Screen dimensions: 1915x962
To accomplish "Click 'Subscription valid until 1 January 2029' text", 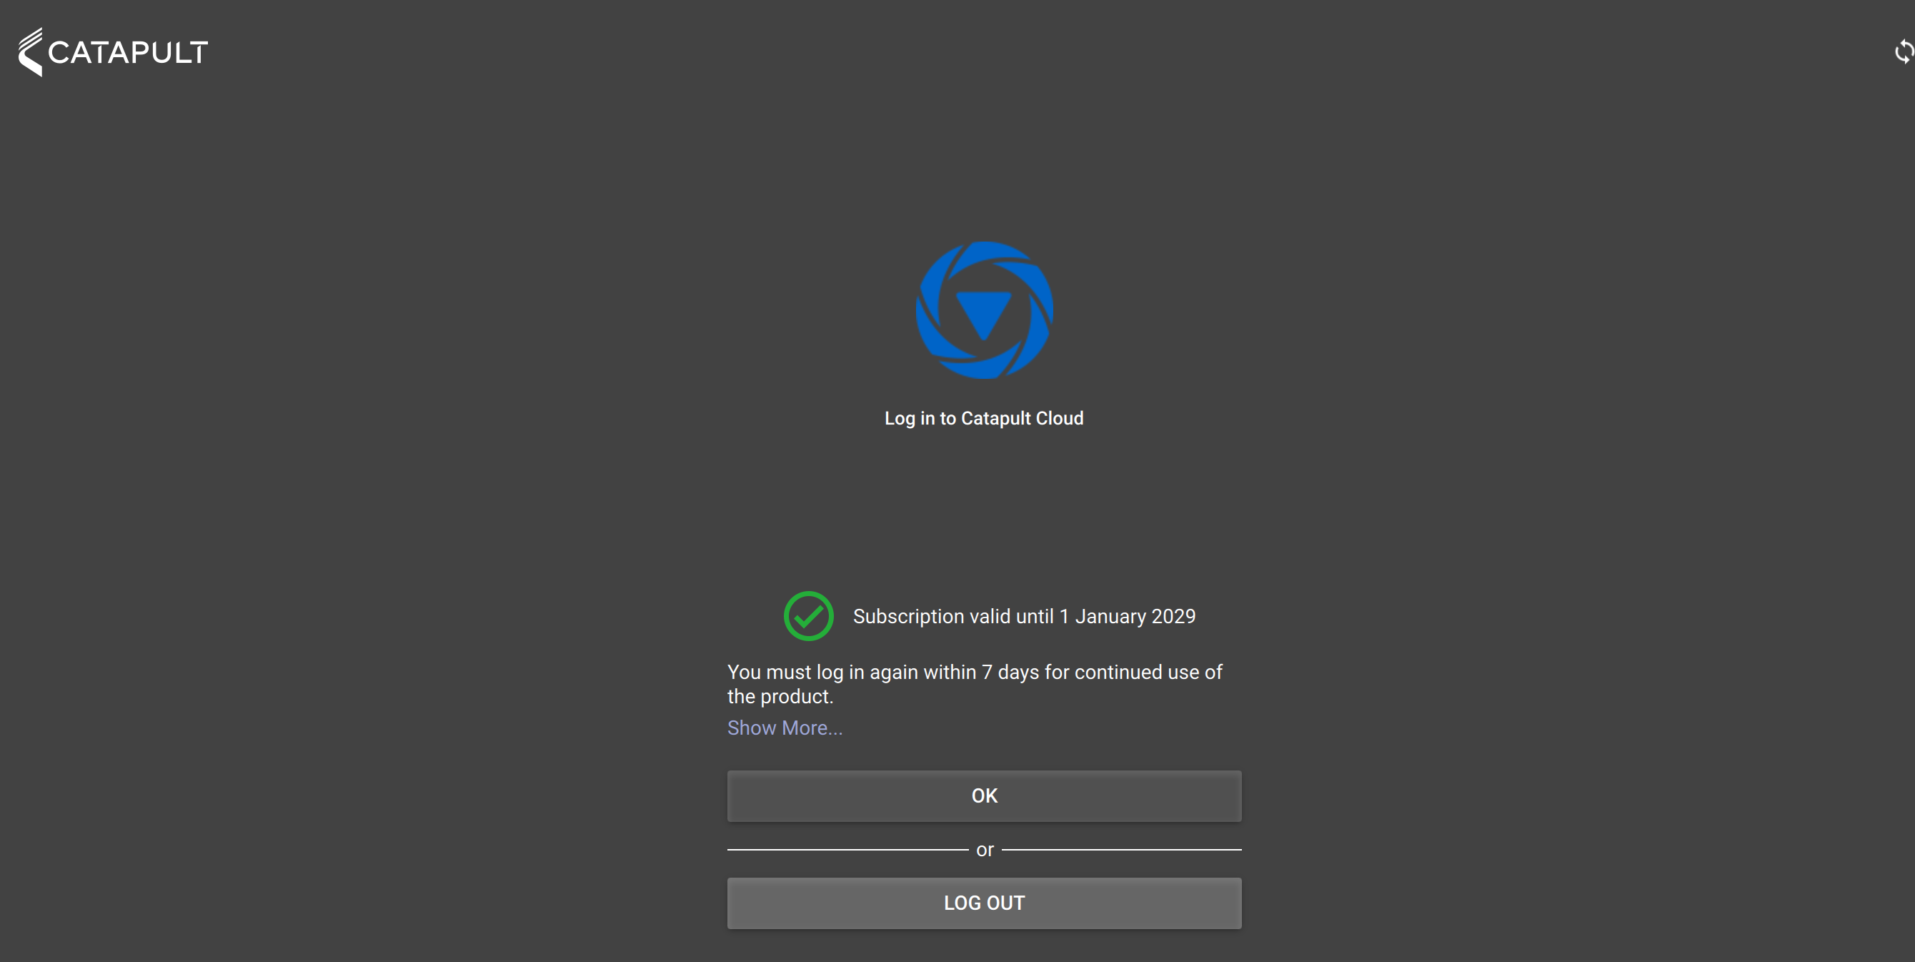I will [1025, 616].
